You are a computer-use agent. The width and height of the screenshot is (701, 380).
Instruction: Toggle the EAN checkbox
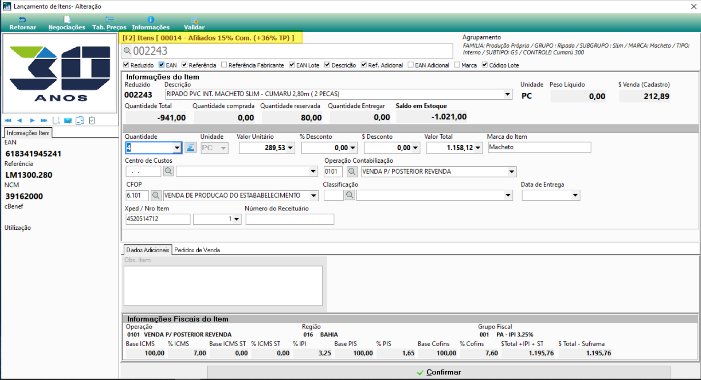(x=161, y=65)
